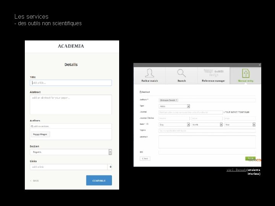Viewport: 275px width, 206px height.
Task: Click the Topics input field
Action: tap(207, 131)
